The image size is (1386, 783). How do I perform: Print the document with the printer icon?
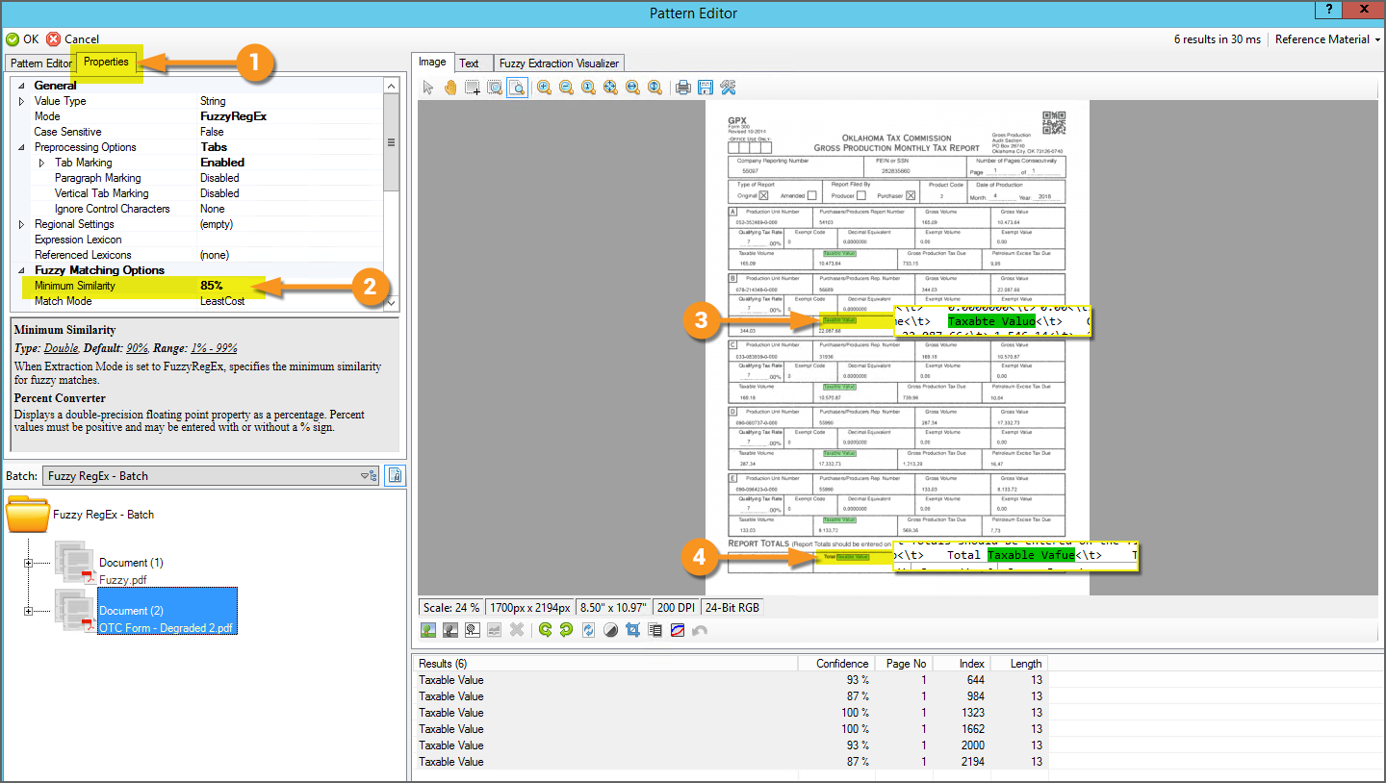tap(683, 88)
